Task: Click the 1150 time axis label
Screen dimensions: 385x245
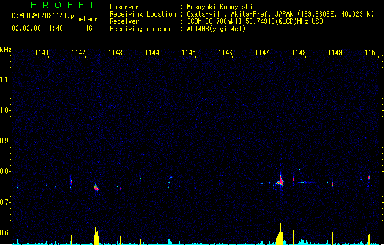Action: pyautogui.click(x=372, y=53)
